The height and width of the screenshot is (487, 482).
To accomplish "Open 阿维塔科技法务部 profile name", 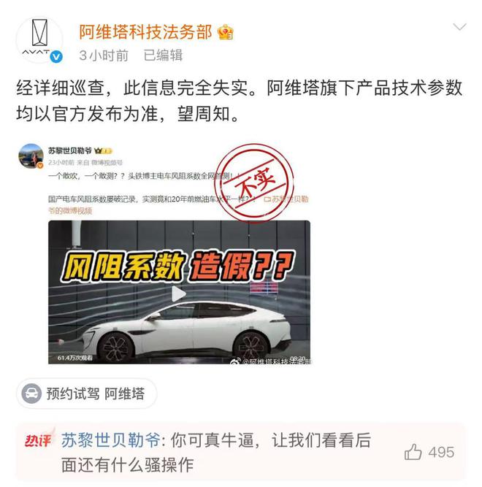I will (145, 32).
